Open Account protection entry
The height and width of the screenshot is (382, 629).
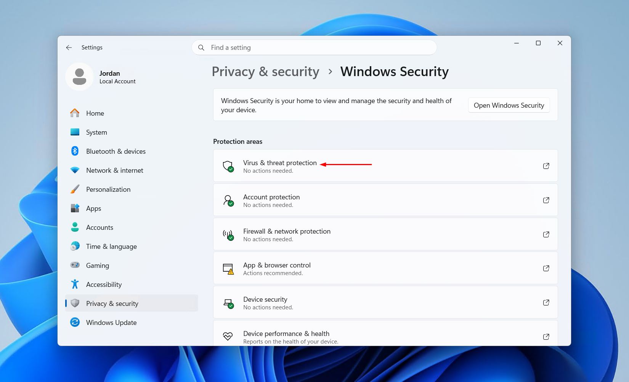coord(385,200)
